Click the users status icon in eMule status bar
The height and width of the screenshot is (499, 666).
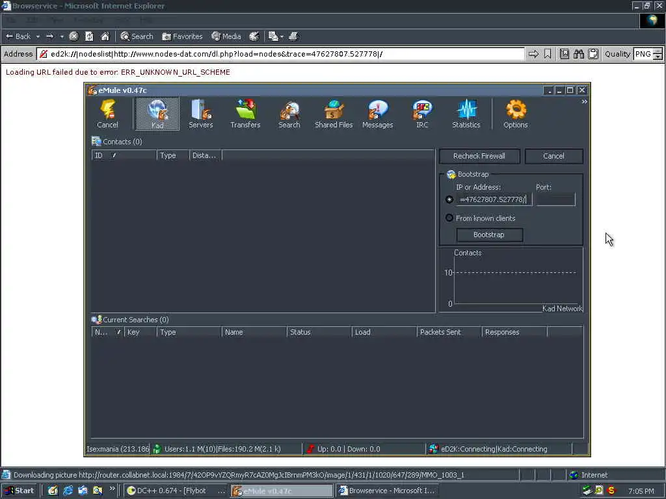pos(157,449)
